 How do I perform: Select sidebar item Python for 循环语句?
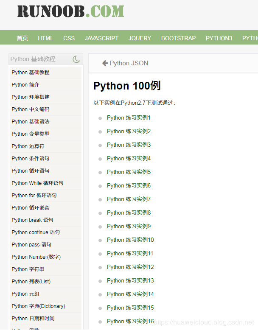click(x=46, y=196)
